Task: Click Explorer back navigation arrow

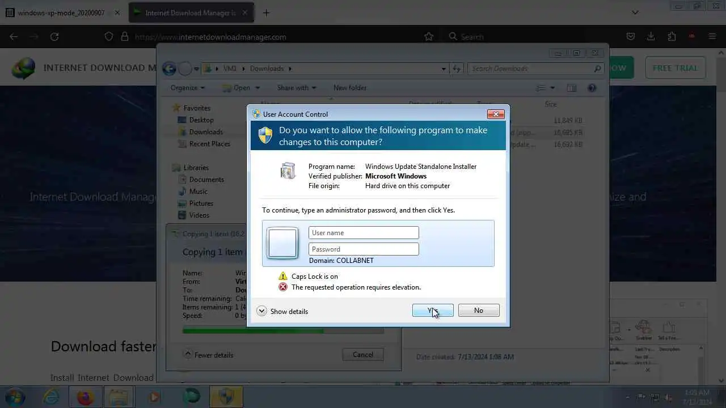Action: click(x=169, y=69)
